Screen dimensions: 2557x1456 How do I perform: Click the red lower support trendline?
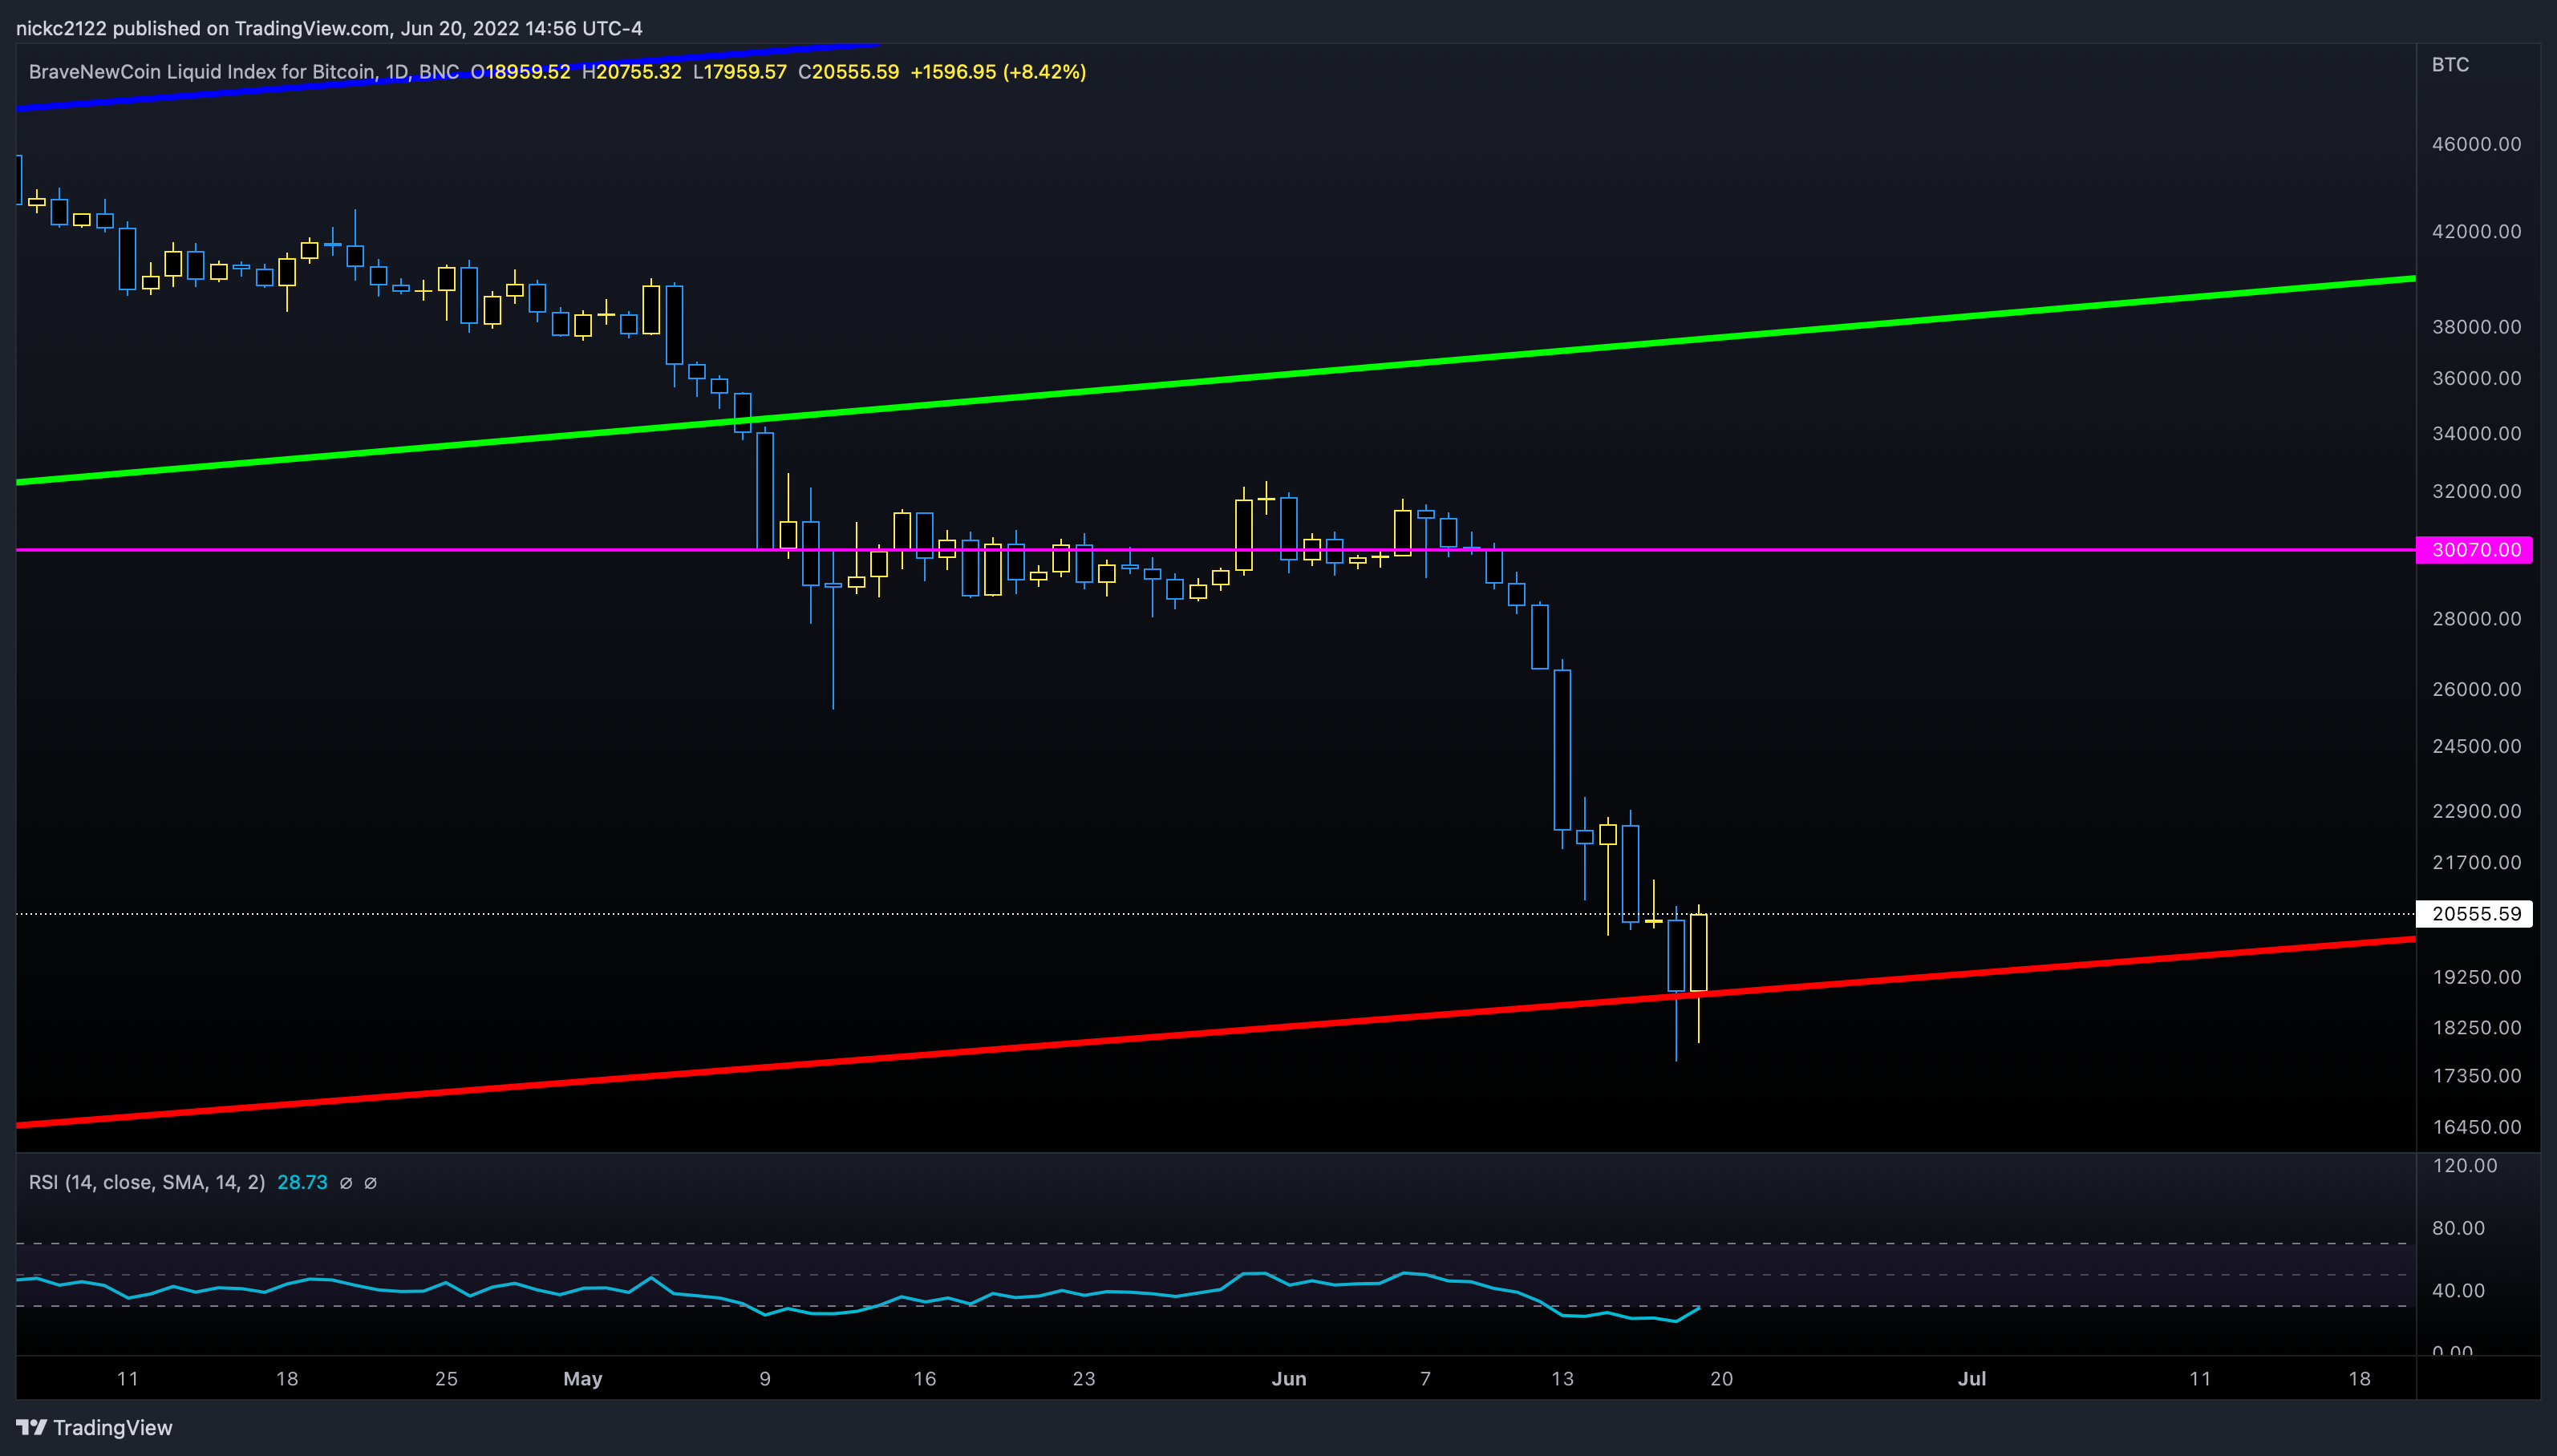(1215, 1033)
